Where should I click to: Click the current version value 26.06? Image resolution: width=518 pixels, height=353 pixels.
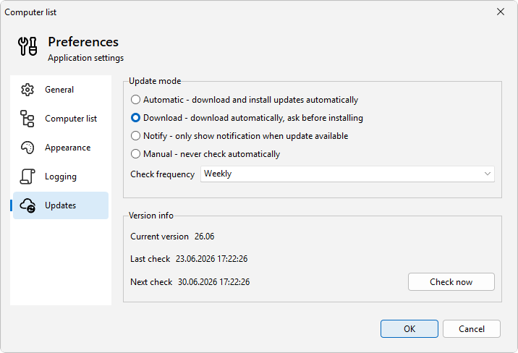click(x=204, y=237)
